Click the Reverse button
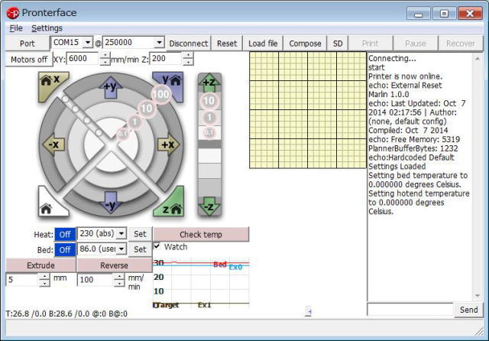 pos(114,265)
